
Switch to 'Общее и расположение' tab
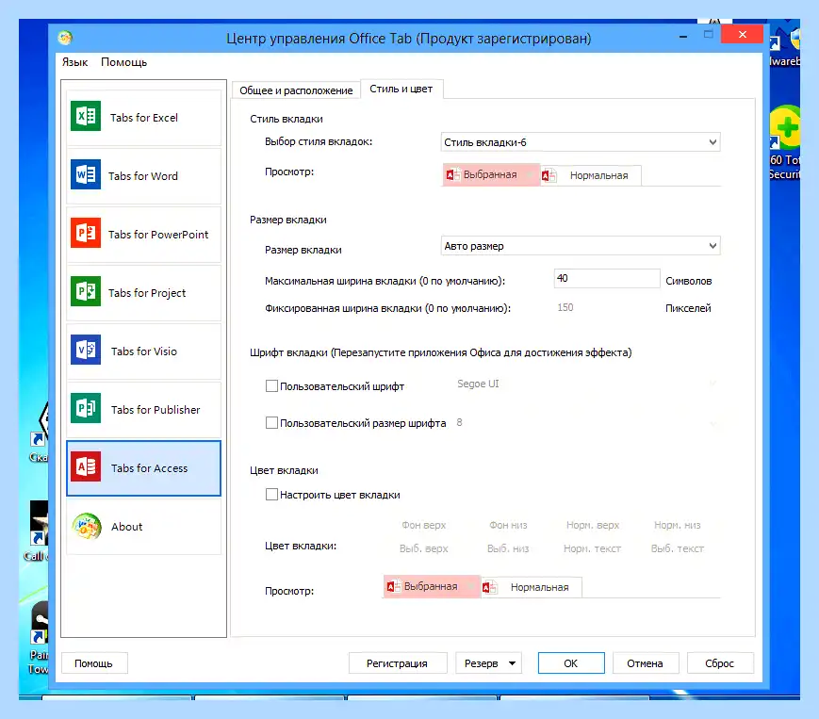point(296,90)
